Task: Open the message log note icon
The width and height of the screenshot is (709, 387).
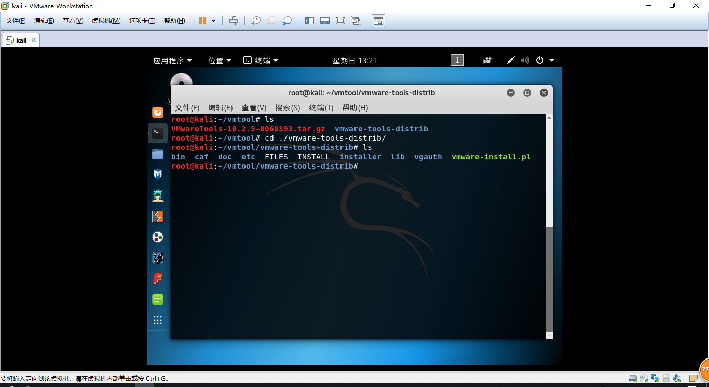Action: click(693, 379)
